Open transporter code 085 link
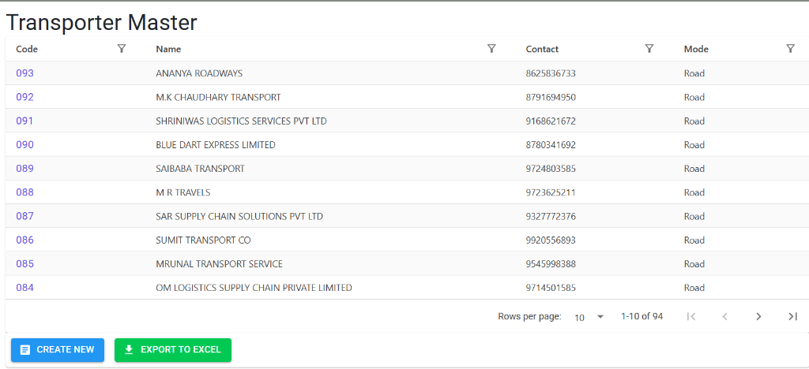This screenshot has width=809, height=369. tap(24, 264)
